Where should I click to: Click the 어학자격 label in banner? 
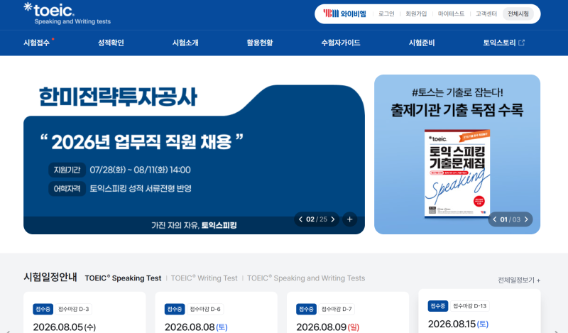tap(67, 188)
